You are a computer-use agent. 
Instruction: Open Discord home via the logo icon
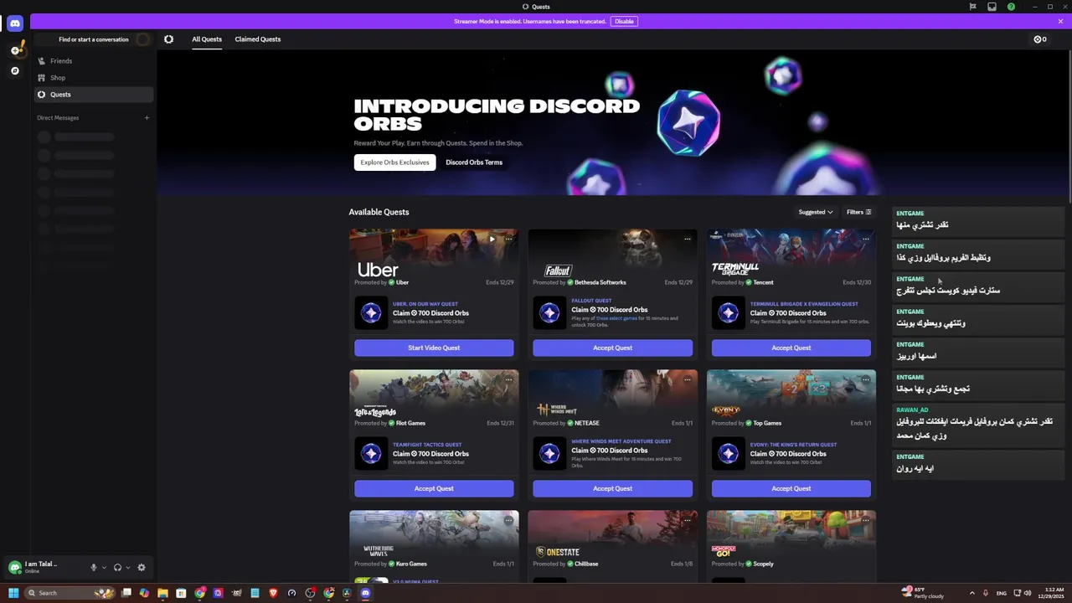[14, 23]
